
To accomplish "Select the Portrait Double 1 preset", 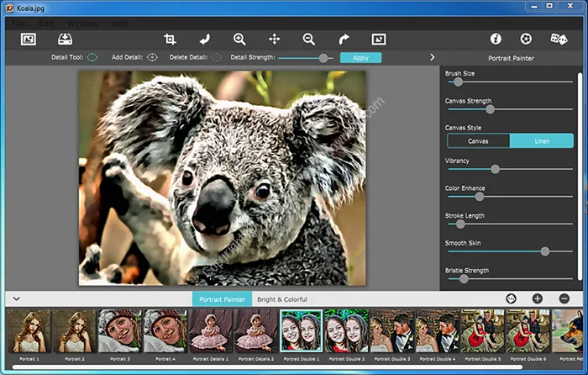I will pos(301,331).
